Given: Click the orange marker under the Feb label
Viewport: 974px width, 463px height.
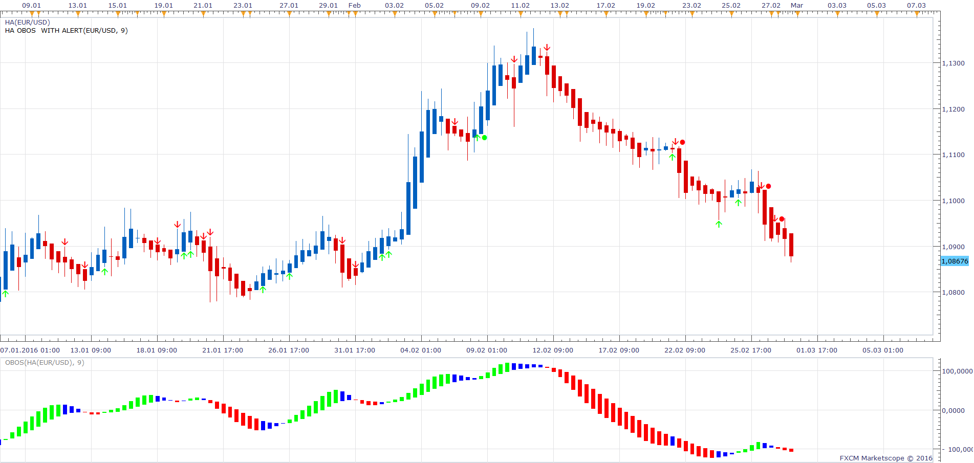Looking at the screenshot, I should [355, 14].
